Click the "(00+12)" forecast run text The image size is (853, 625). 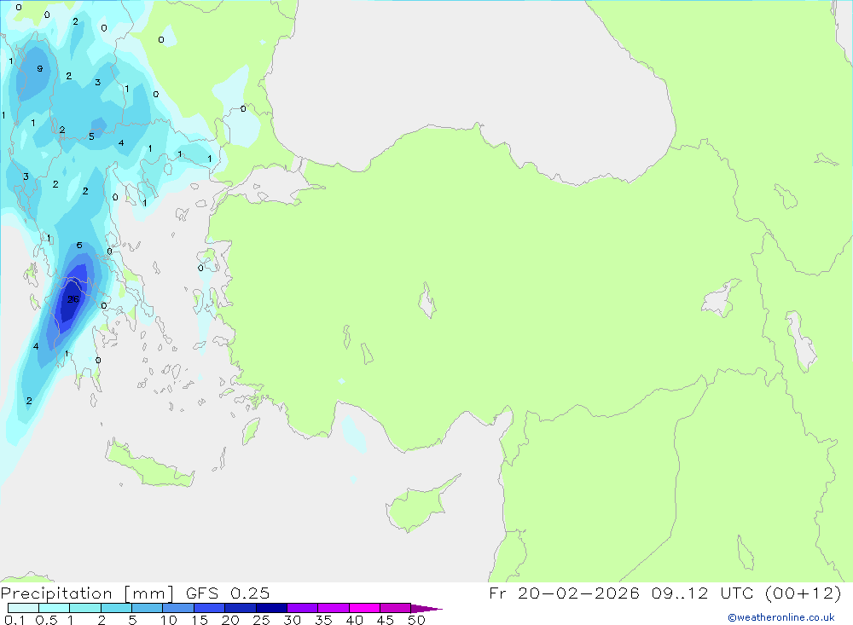804,593
